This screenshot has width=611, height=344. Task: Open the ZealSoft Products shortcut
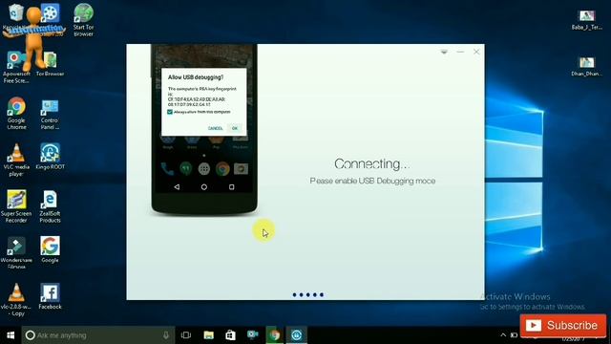point(50,206)
